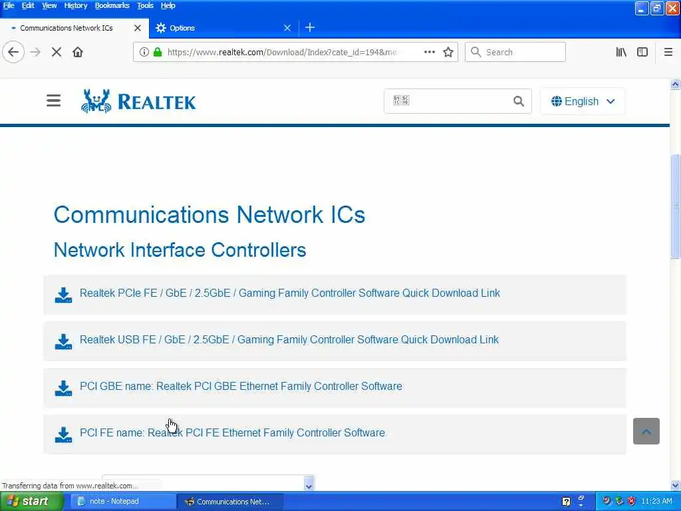Click the Windows start button
The height and width of the screenshot is (511, 681).
point(31,502)
